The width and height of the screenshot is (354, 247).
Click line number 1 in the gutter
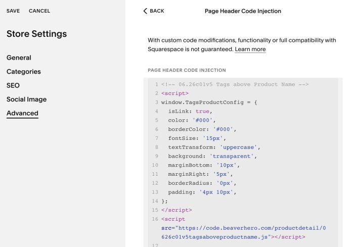[x=156, y=84]
